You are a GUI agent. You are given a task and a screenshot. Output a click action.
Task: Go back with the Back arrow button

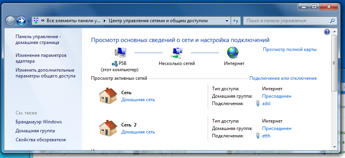tap(10, 21)
